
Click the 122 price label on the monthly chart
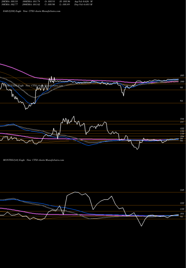tap(182, 203)
